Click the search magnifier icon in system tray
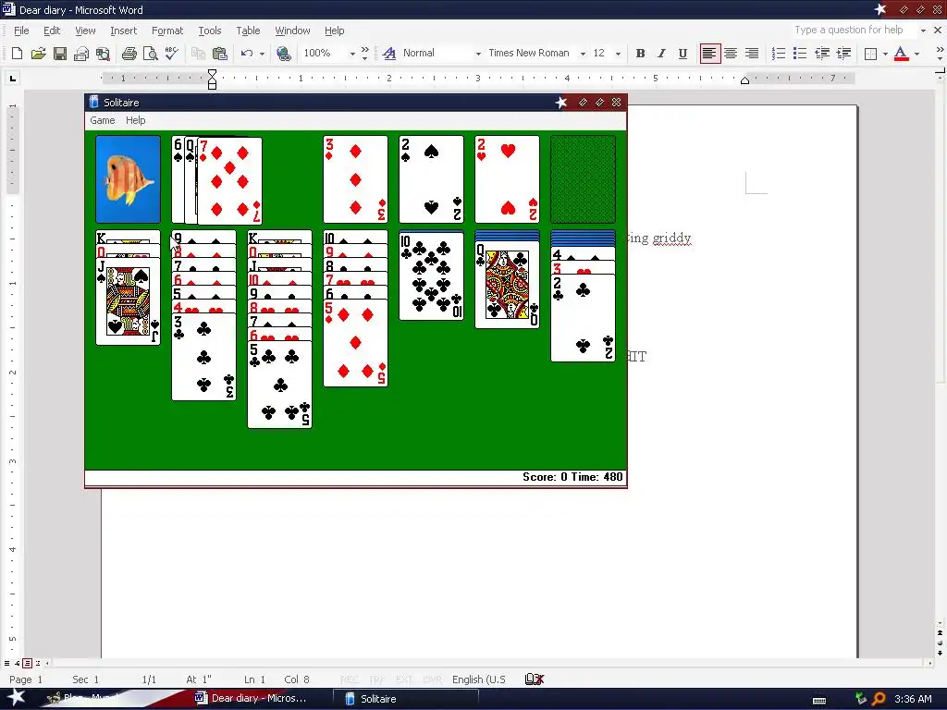The width and height of the screenshot is (947, 710). coord(879,699)
